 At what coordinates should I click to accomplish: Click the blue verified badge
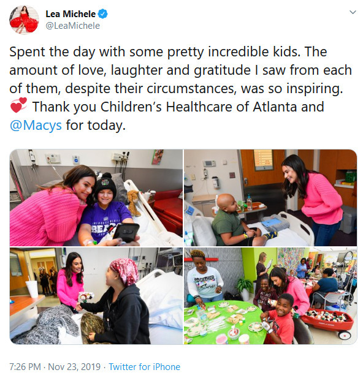coord(103,14)
